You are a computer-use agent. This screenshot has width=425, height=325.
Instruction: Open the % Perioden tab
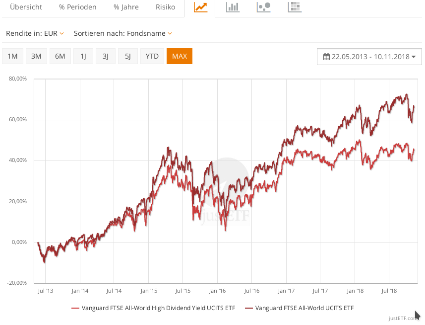(x=77, y=7)
